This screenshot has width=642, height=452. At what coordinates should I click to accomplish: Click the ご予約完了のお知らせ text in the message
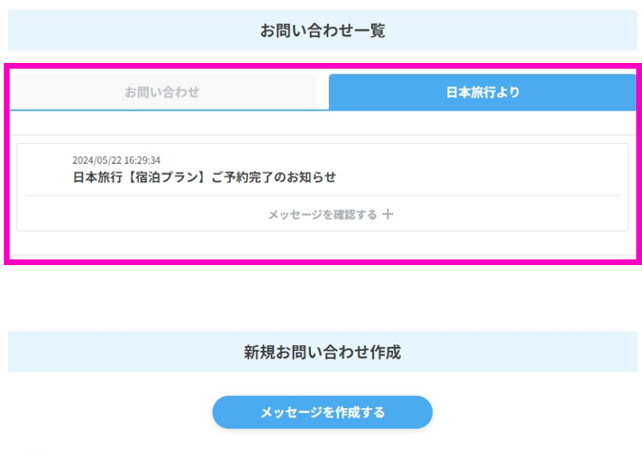(x=280, y=176)
